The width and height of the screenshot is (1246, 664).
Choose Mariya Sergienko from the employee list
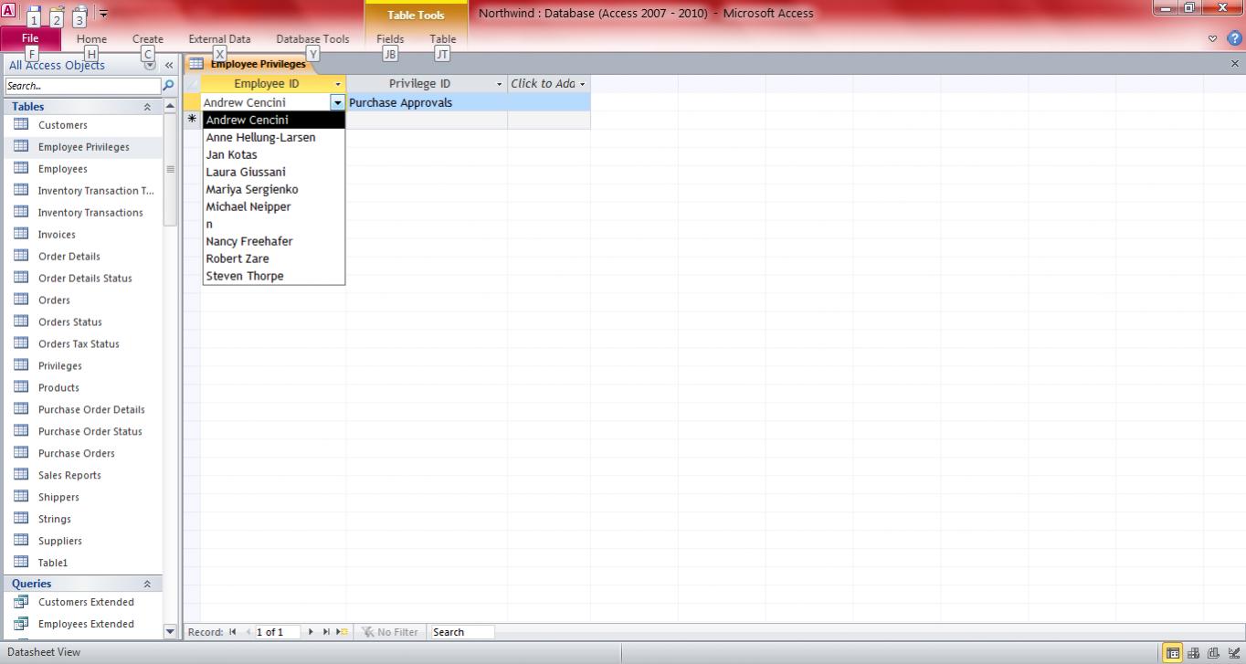click(274, 190)
